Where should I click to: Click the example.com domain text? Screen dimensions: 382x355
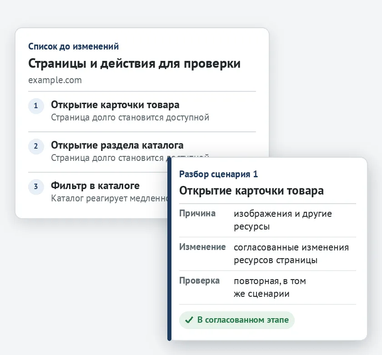55,80
